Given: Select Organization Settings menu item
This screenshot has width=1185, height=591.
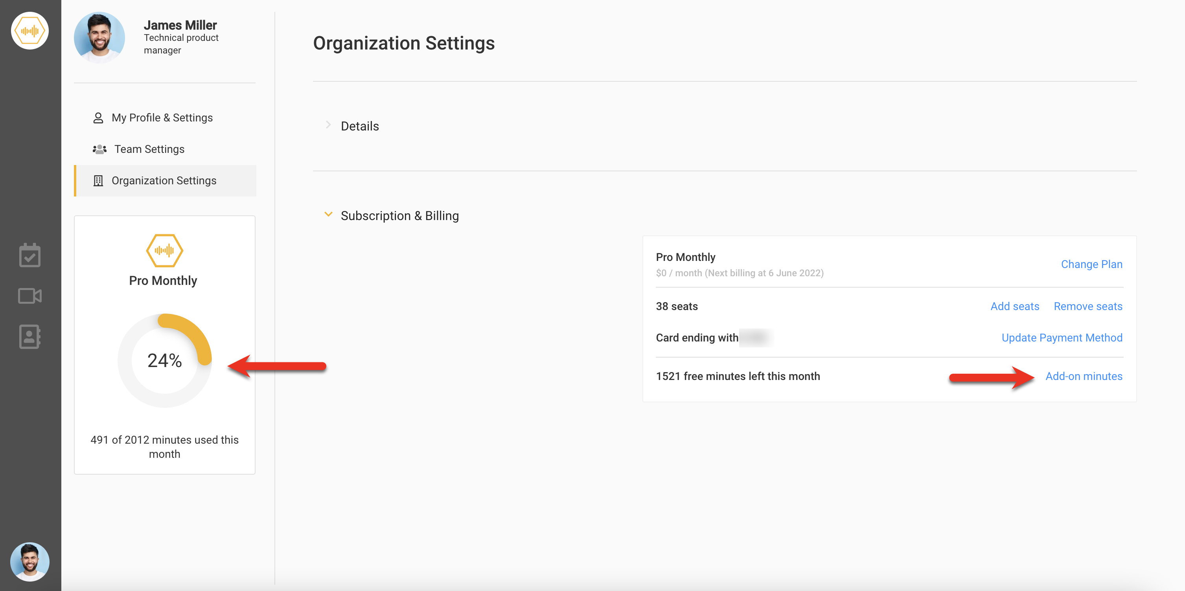Looking at the screenshot, I should click(164, 181).
